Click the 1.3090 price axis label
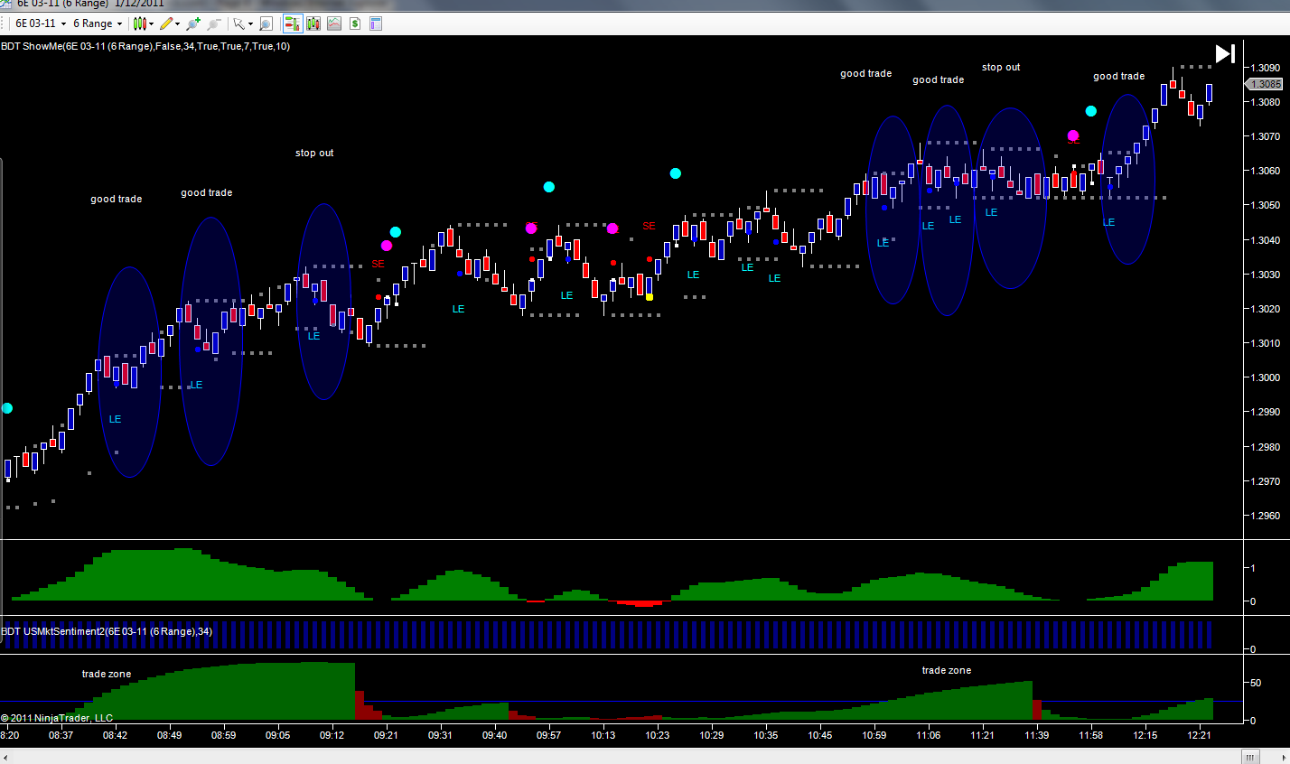The width and height of the screenshot is (1290, 764). pos(1265,67)
